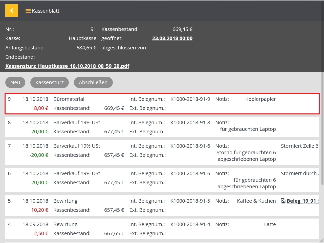Click the opened date 23.08.2018 00:00
Screen dimensions: 324x243
pos(172,38)
